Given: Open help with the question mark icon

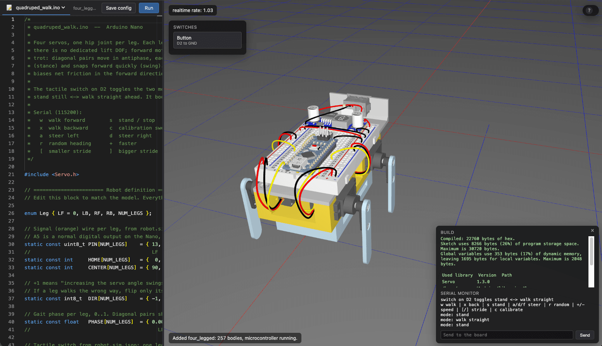Looking at the screenshot, I should [x=589, y=10].
